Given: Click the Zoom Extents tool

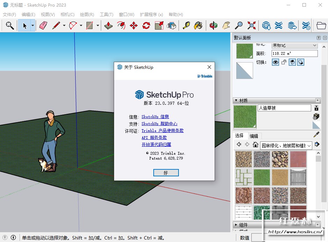Looking at the screenshot, I should (251, 25).
